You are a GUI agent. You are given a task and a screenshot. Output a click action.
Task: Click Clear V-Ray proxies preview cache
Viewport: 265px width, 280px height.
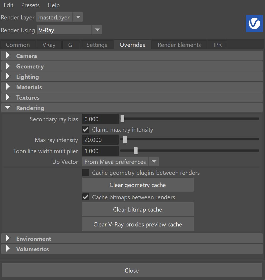[138, 224]
